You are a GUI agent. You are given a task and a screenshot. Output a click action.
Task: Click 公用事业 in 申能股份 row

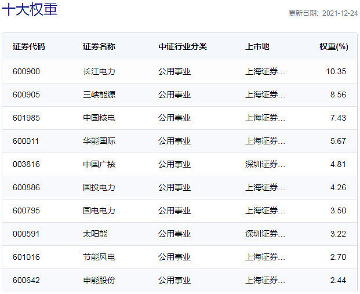click(x=174, y=280)
